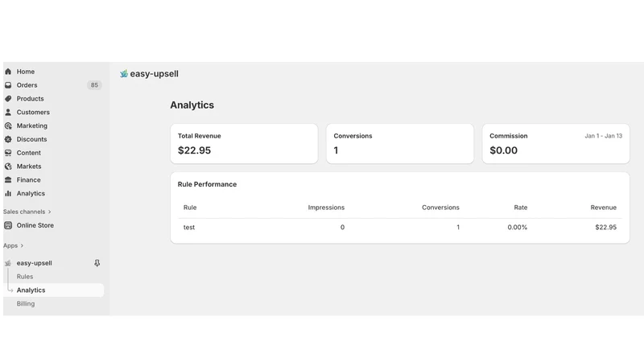Click the Total Revenue $22.95 card
This screenshot has height=362, width=644.
point(244,144)
